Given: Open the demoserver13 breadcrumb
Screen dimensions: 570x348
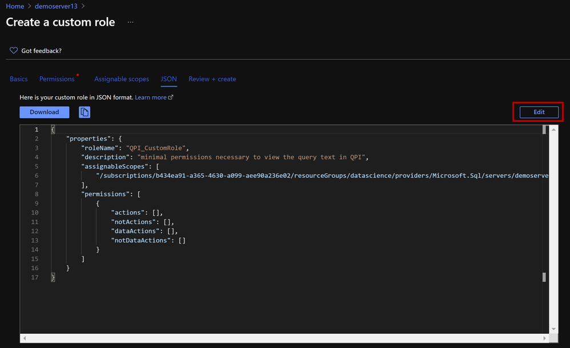Looking at the screenshot, I should point(56,6).
